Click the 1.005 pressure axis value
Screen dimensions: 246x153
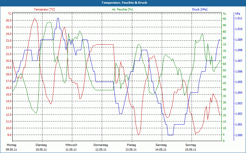239,82
